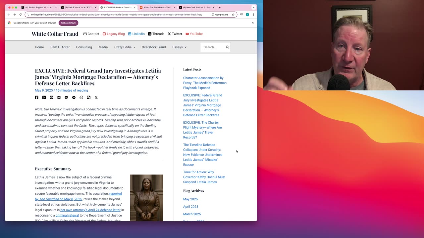View site information icon in address bar
424x238 pixels.
pos(28,15)
